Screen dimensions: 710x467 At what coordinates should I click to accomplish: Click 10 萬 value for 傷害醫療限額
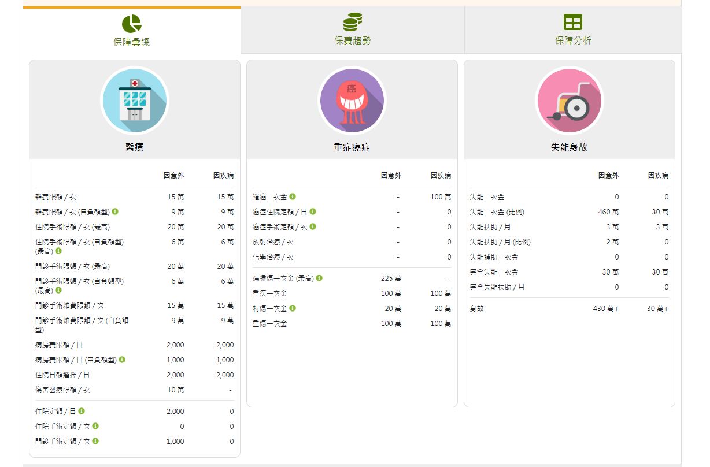(x=176, y=390)
